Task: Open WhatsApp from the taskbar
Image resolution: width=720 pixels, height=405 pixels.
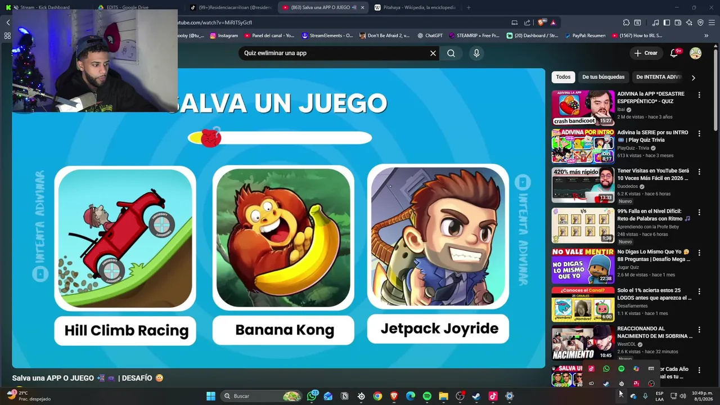Action: click(312, 396)
